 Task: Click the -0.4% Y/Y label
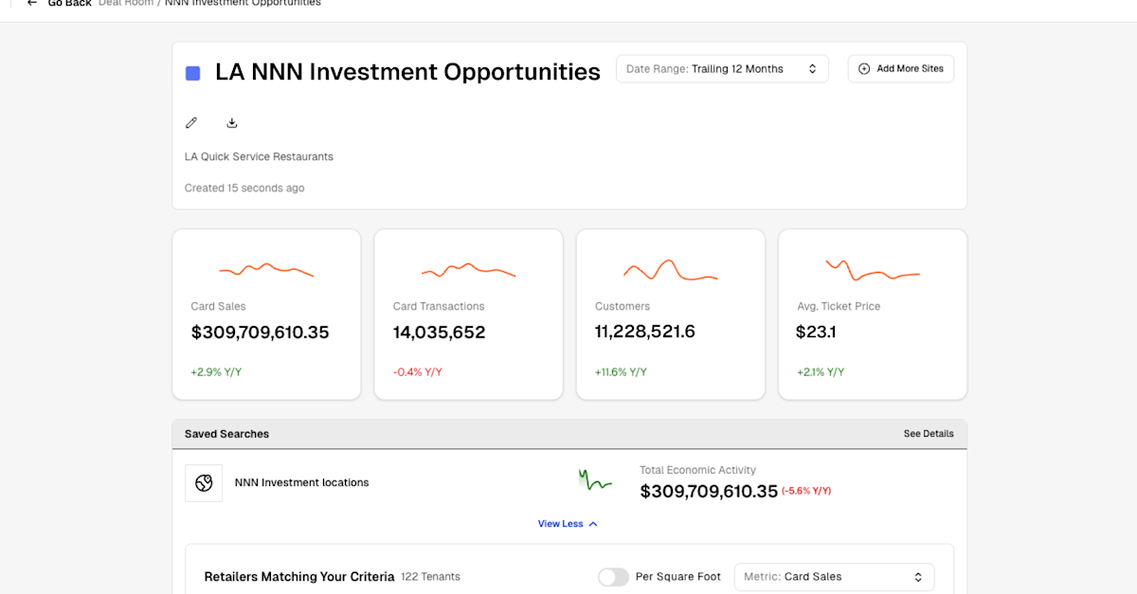point(417,372)
